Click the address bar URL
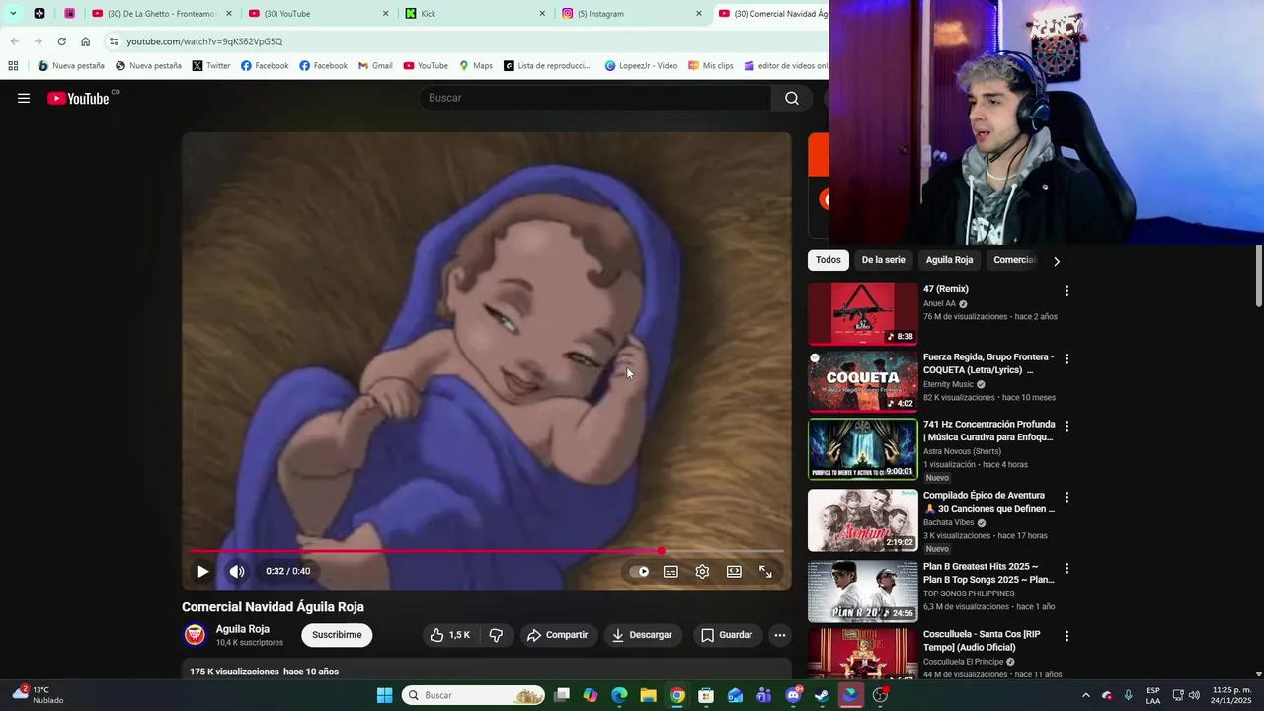1264x711 pixels. (x=204, y=41)
